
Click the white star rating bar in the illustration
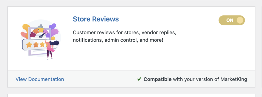click(x=40, y=45)
